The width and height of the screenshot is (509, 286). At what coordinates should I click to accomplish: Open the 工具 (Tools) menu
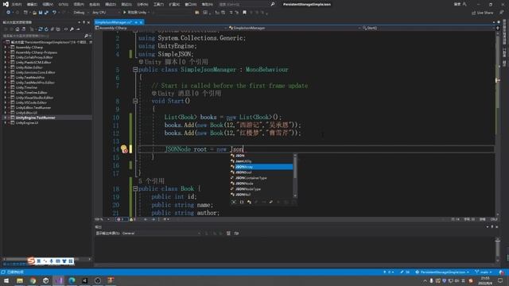pyautogui.click(x=158, y=4)
